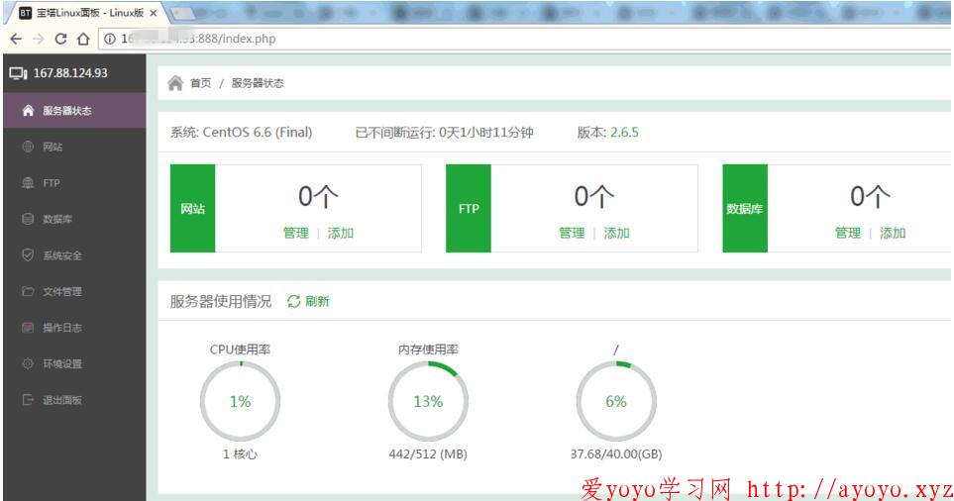Close the 宝塔Linux面板 browser tab
Image resolution: width=954 pixels, height=501 pixels.
point(154,13)
